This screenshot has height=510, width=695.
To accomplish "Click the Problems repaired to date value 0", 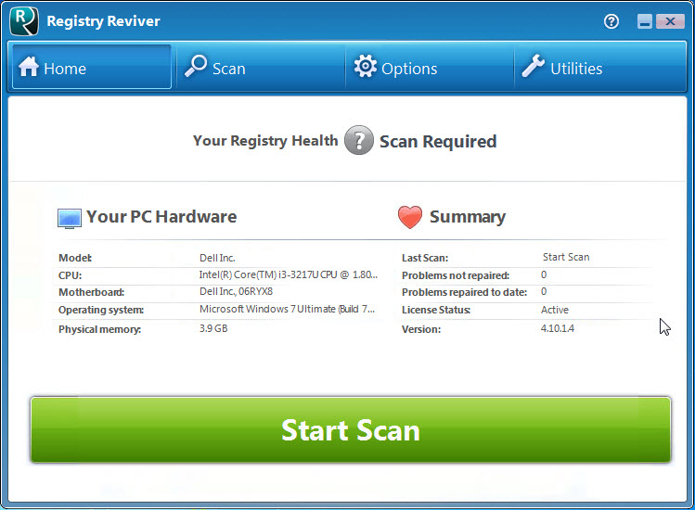I will tap(544, 291).
